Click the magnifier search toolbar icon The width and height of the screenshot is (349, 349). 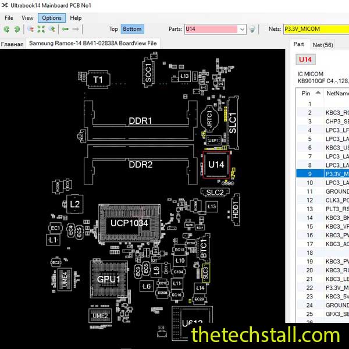click(52, 29)
